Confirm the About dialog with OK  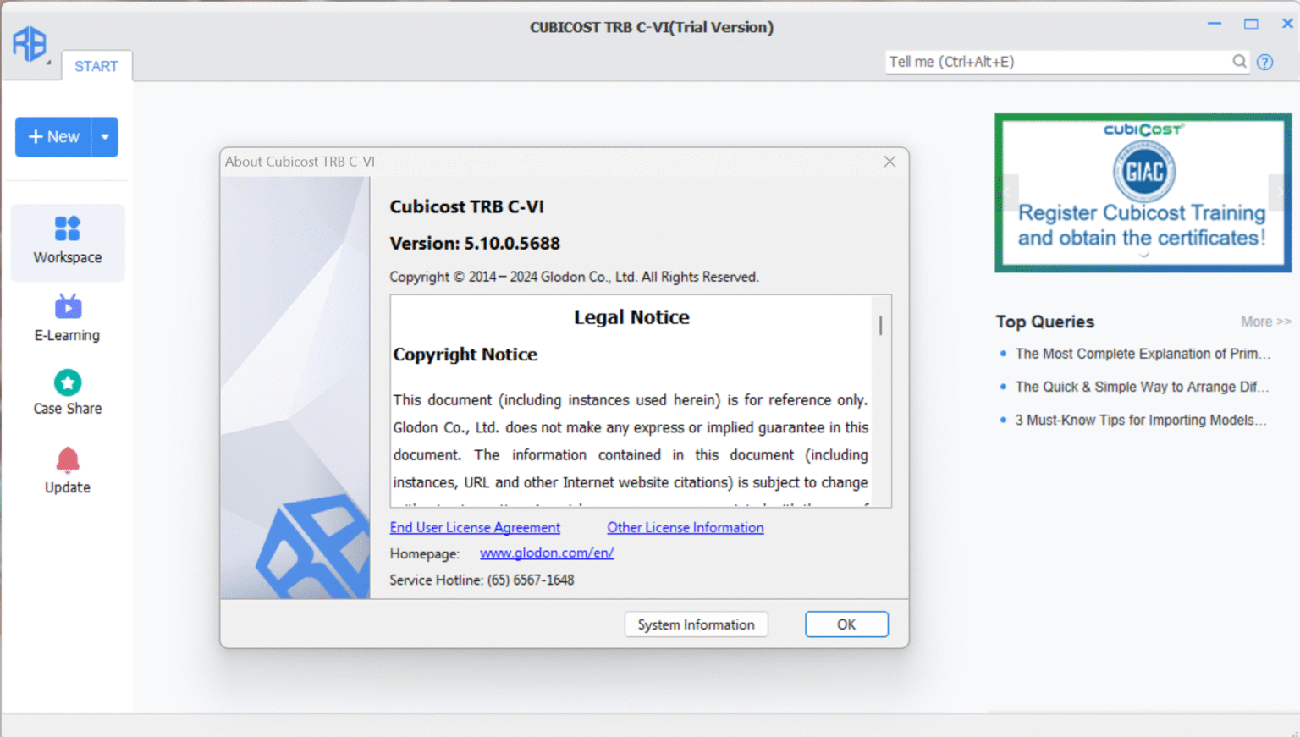(x=846, y=624)
